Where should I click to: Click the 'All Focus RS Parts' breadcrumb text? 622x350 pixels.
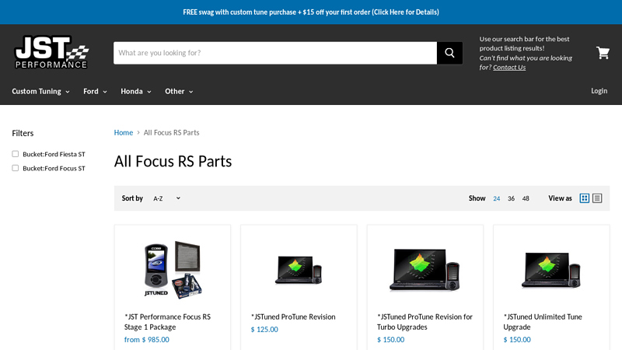[x=171, y=132]
